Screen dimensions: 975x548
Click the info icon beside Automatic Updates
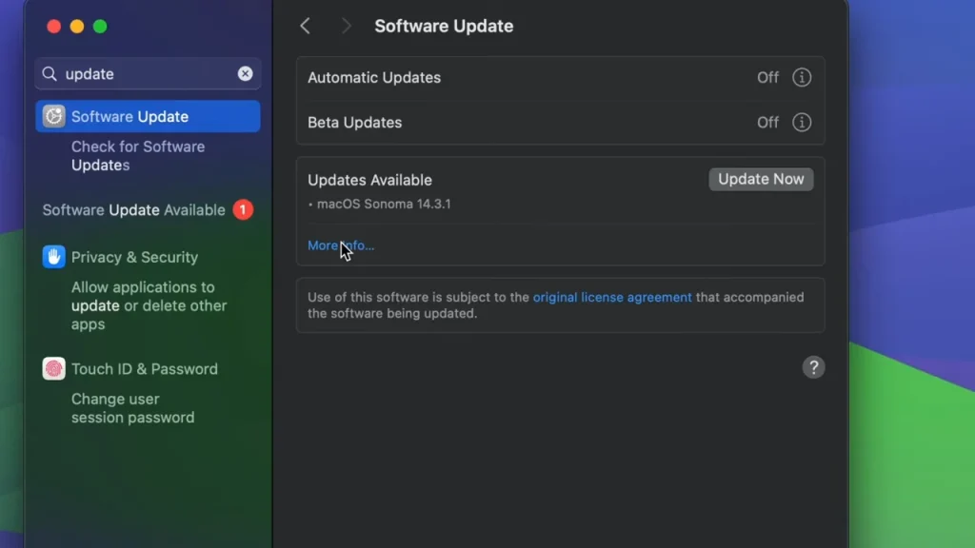click(802, 77)
